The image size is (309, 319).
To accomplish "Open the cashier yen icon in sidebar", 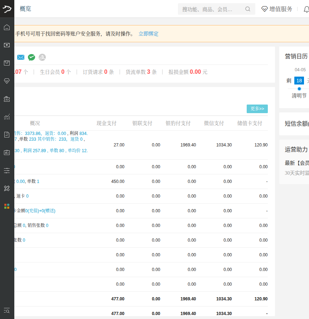I will (x=7, y=45).
